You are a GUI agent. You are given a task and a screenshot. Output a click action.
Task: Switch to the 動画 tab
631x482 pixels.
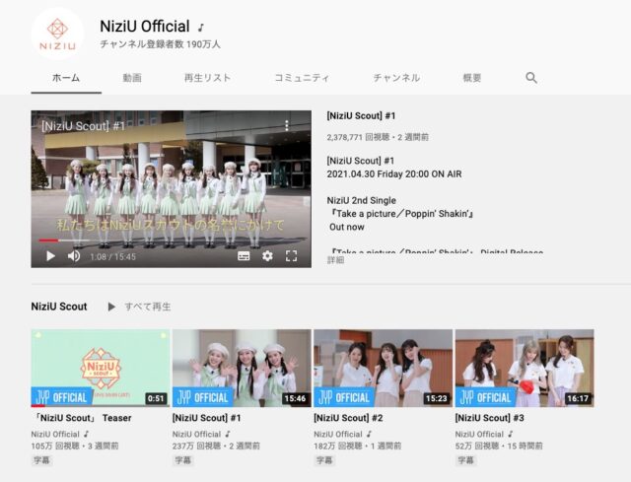[132, 78]
